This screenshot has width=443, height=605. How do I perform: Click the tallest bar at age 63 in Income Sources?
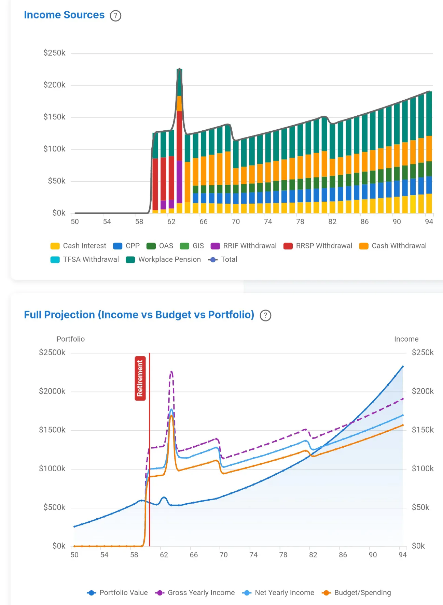point(179,141)
